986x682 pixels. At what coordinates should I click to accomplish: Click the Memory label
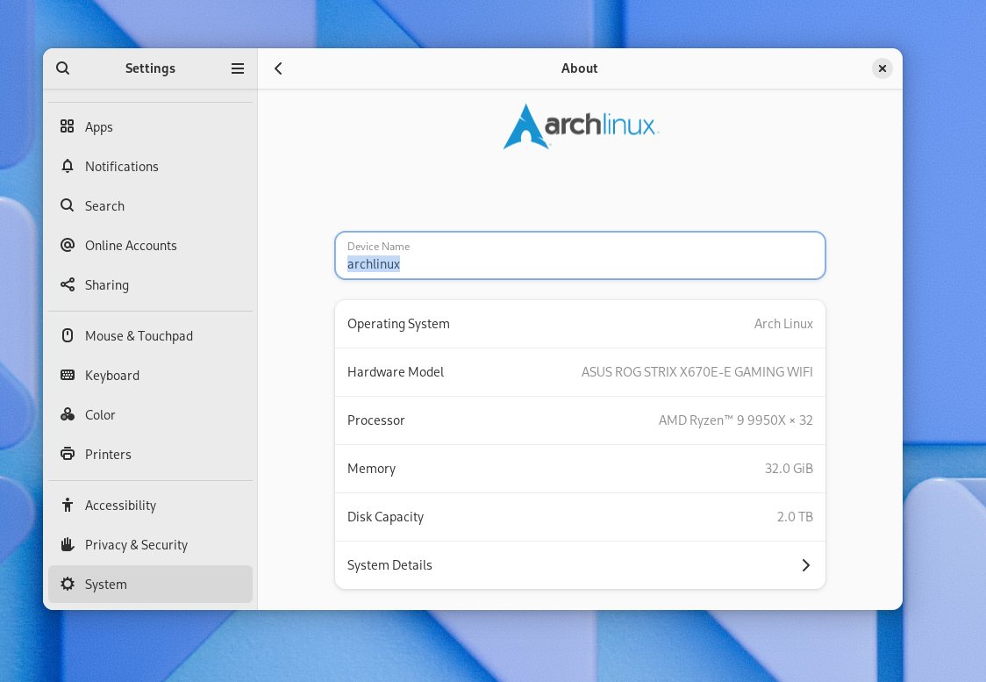point(372,469)
